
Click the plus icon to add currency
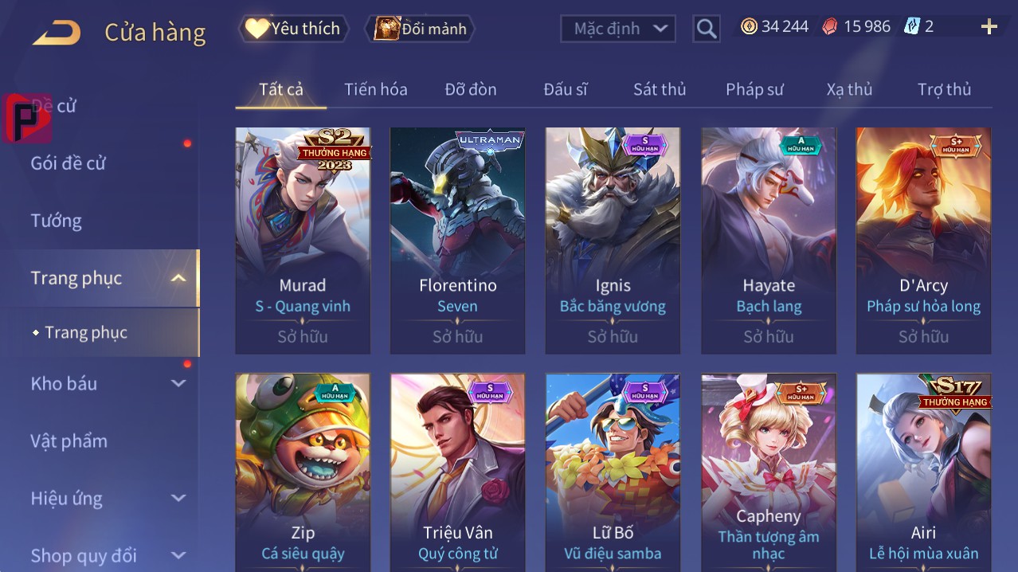pos(989,27)
